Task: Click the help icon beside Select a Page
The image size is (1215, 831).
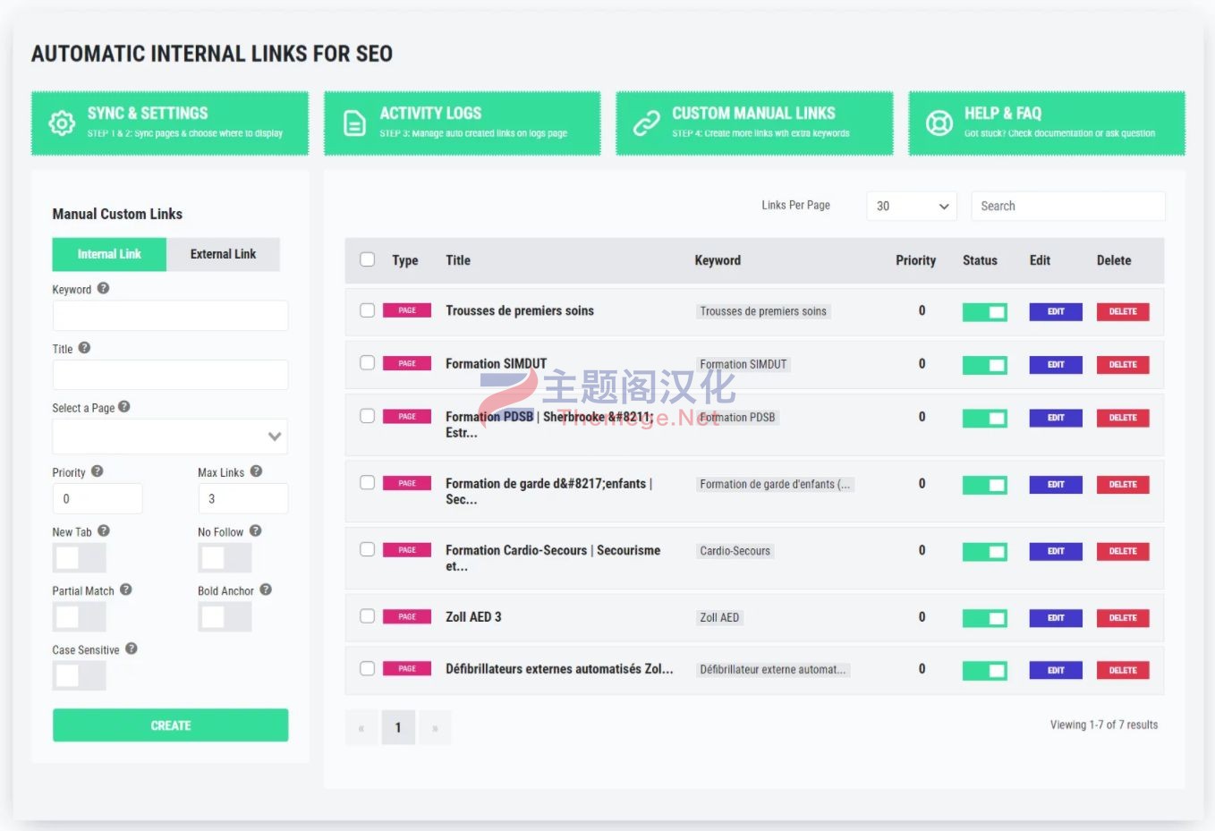Action: coord(124,406)
